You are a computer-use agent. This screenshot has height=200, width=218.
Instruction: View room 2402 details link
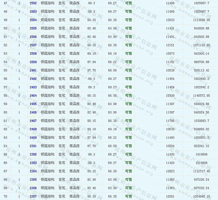33,79
